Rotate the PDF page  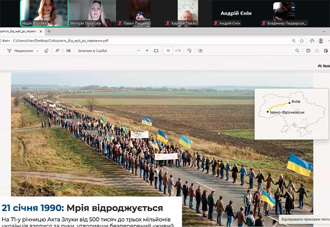[189, 51]
